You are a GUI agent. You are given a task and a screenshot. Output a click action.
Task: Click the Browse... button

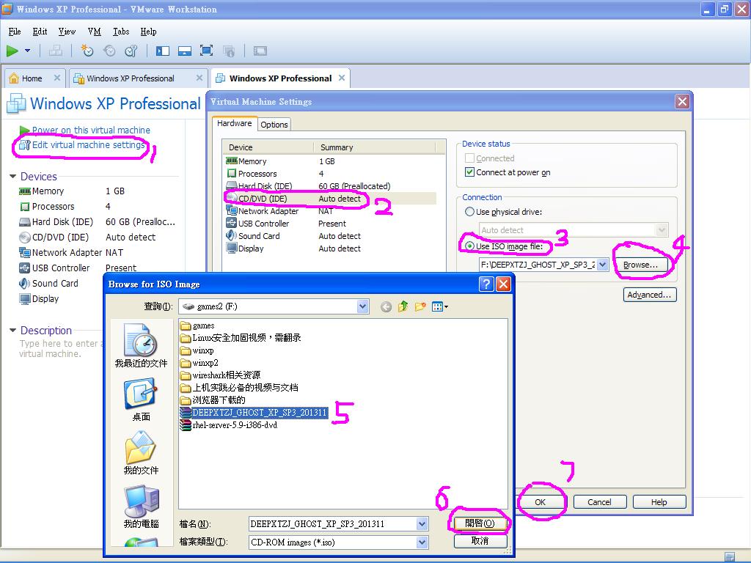[640, 265]
